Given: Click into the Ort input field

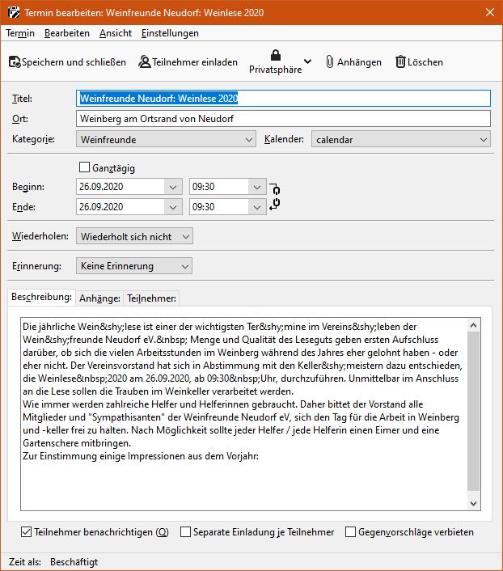Looking at the screenshot, I should pyautogui.click(x=283, y=119).
